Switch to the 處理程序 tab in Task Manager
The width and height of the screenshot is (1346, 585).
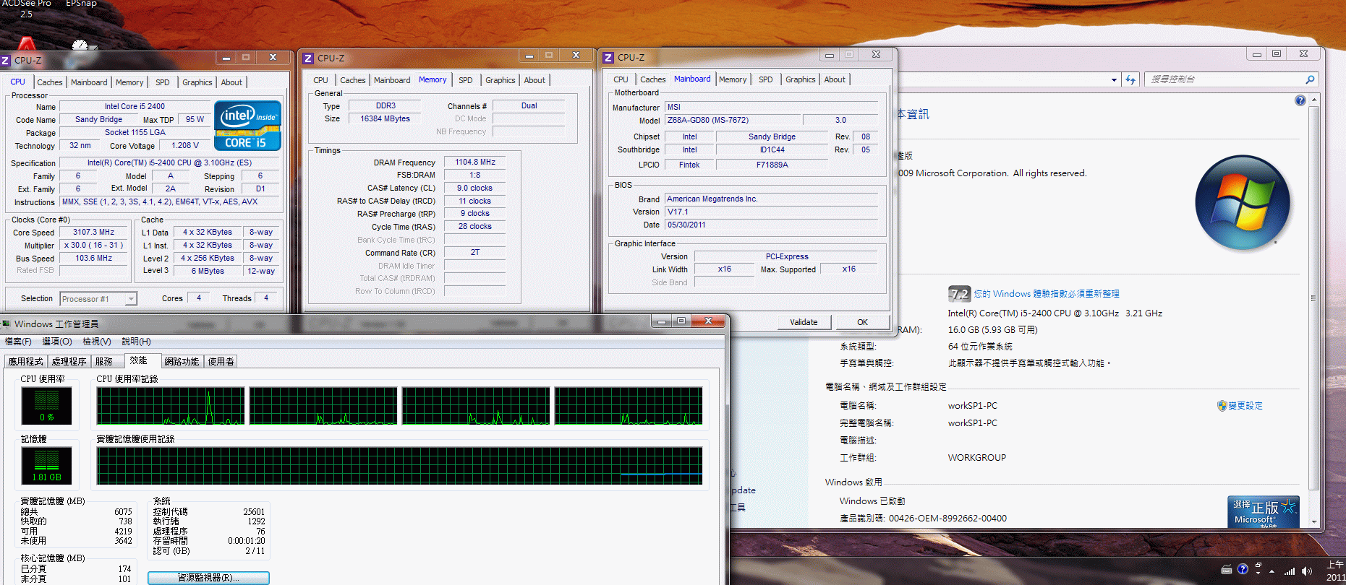(69, 362)
